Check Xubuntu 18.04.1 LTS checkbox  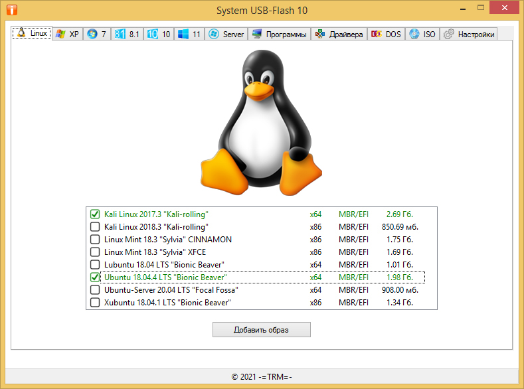pyautogui.click(x=95, y=303)
